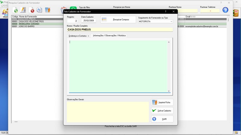Click the SAIR button

coord(162,119)
